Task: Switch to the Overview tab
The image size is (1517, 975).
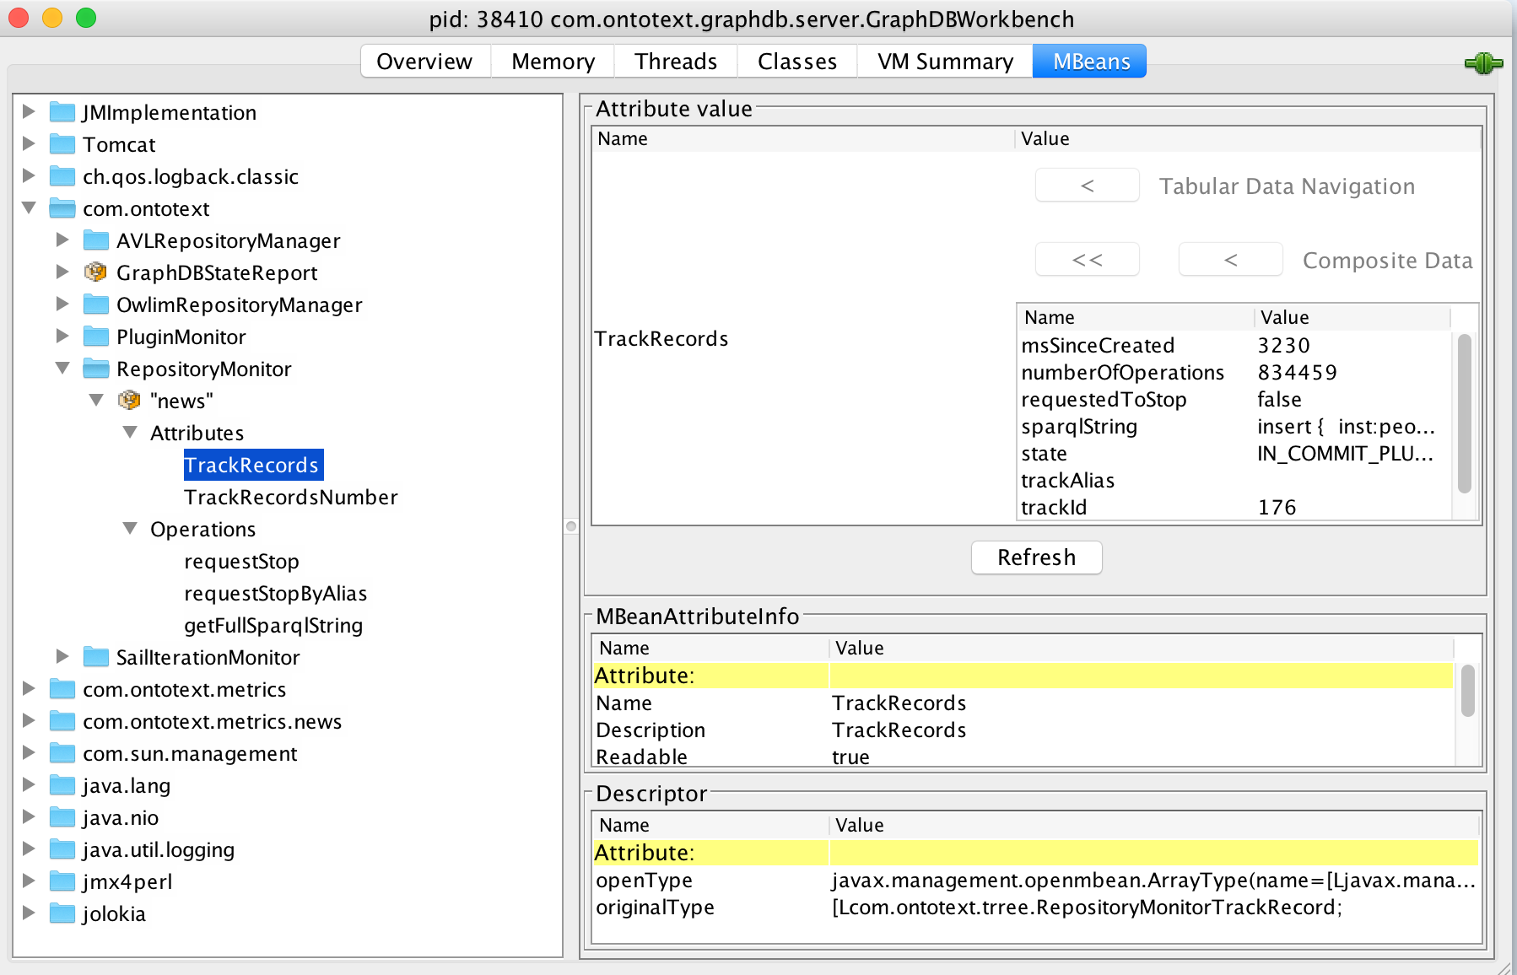Action: coord(425,62)
